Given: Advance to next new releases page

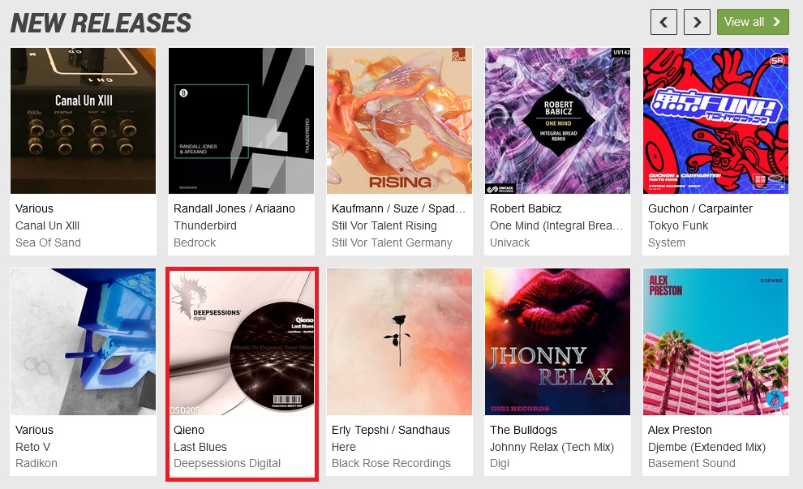Looking at the screenshot, I should 697,22.
